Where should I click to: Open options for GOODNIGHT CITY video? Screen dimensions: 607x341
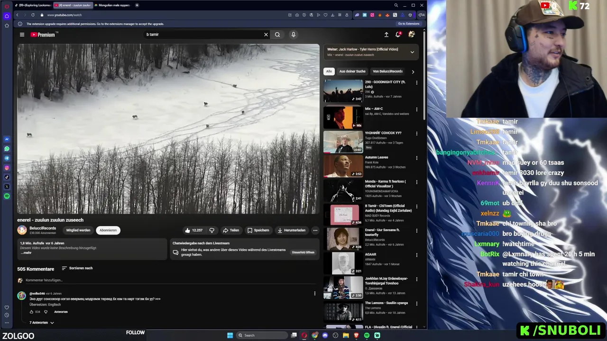point(417,83)
